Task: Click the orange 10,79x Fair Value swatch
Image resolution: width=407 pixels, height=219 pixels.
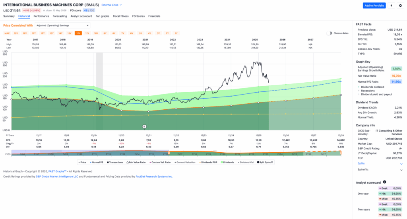Action: coord(396,76)
